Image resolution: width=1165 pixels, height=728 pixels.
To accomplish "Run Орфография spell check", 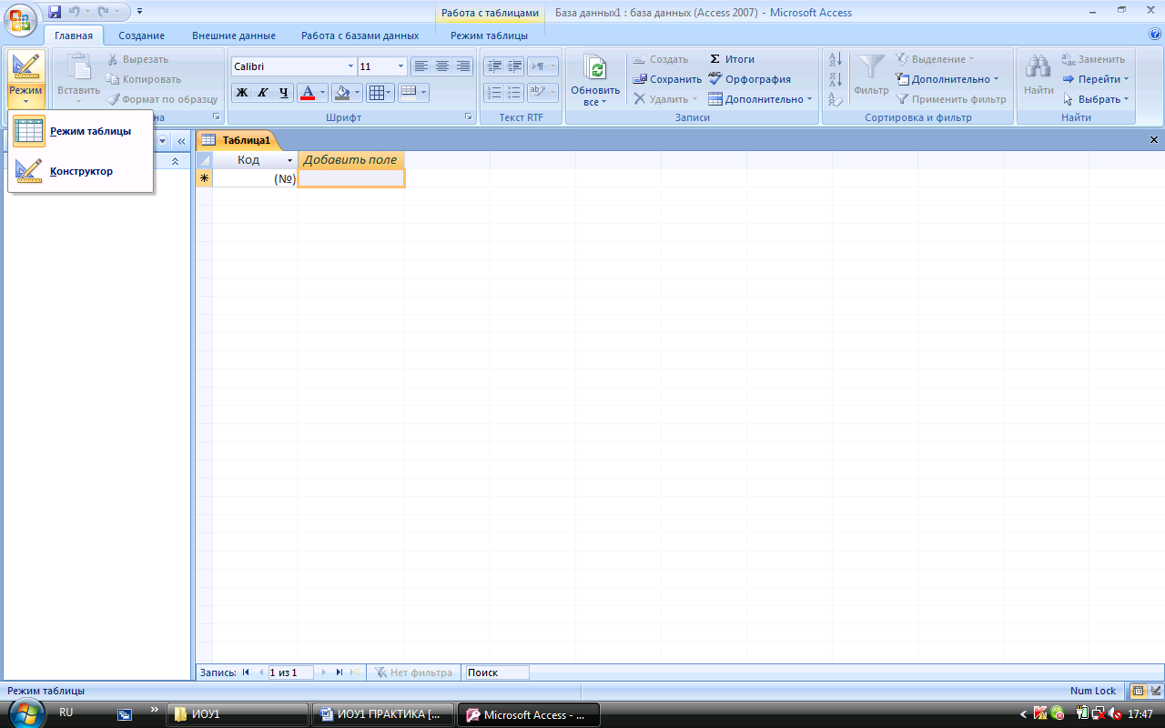I will tap(749, 79).
